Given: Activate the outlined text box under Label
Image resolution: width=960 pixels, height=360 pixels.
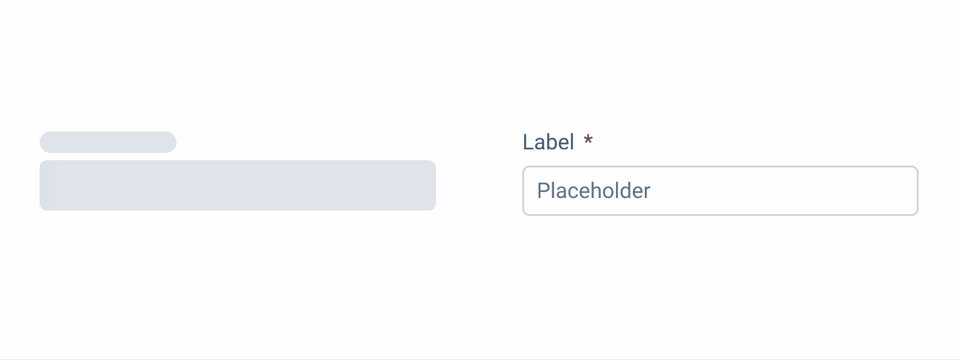Looking at the screenshot, I should click(x=720, y=191).
